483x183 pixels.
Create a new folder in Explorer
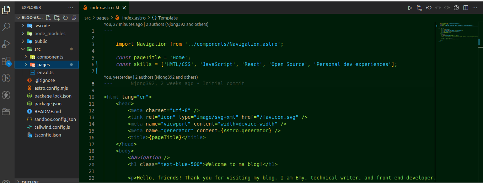click(57, 18)
